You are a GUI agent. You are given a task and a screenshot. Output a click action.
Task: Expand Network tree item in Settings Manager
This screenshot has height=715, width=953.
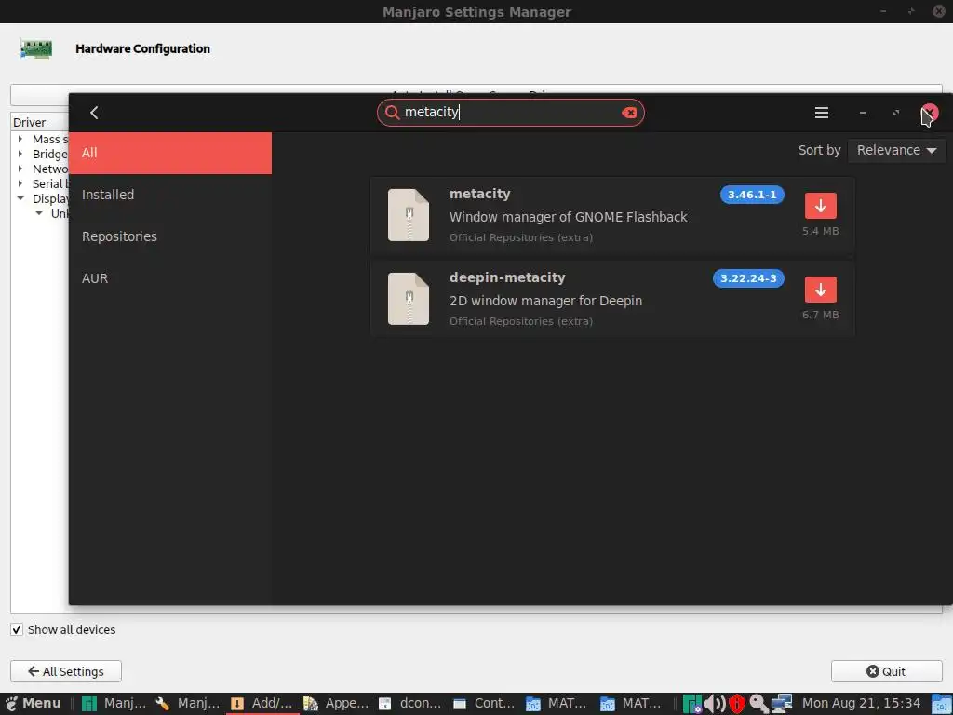pyautogui.click(x=20, y=169)
